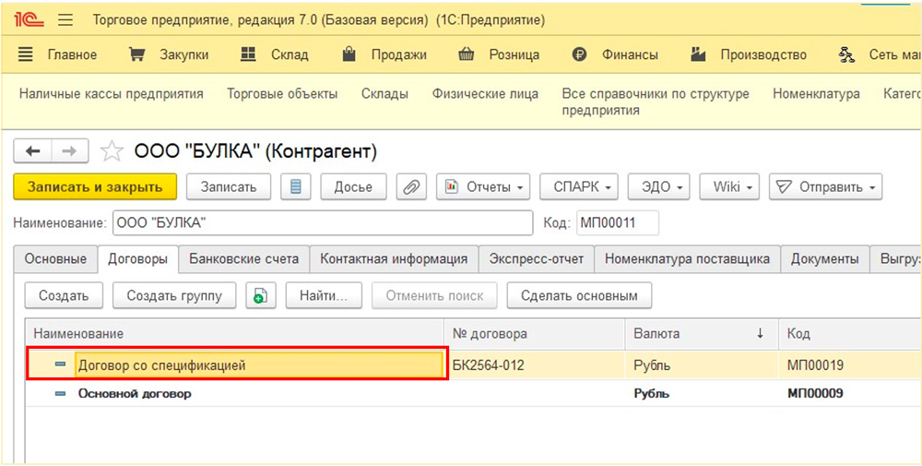Viewport: 922px width, 466px height.
Task: Open the hamburger menu beside 1C logo
Action: [x=65, y=19]
